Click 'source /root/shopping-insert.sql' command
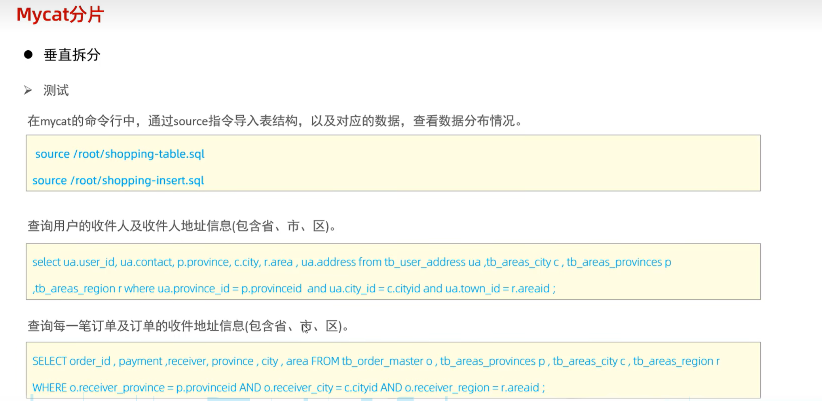The width and height of the screenshot is (822, 401). pos(118,180)
